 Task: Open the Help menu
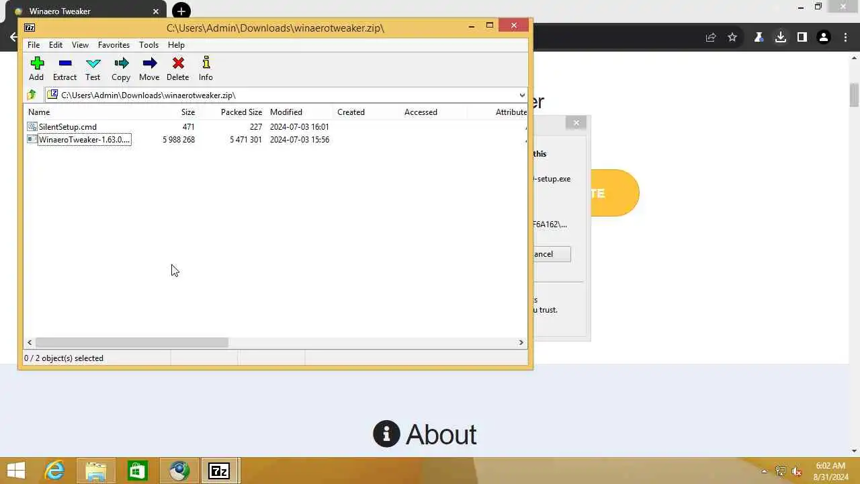click(x=176, y=45)
